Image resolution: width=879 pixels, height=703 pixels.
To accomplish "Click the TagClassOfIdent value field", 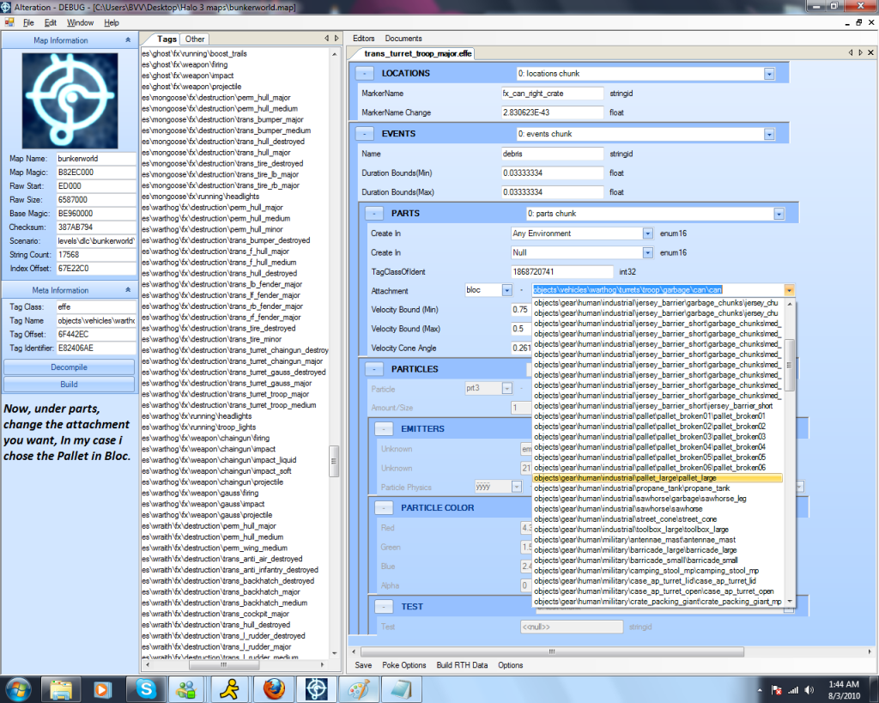I will 561,272.
